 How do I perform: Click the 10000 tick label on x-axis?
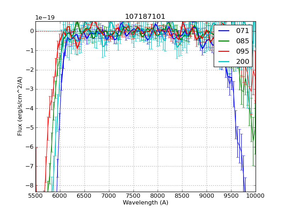[x=256, y=195]
